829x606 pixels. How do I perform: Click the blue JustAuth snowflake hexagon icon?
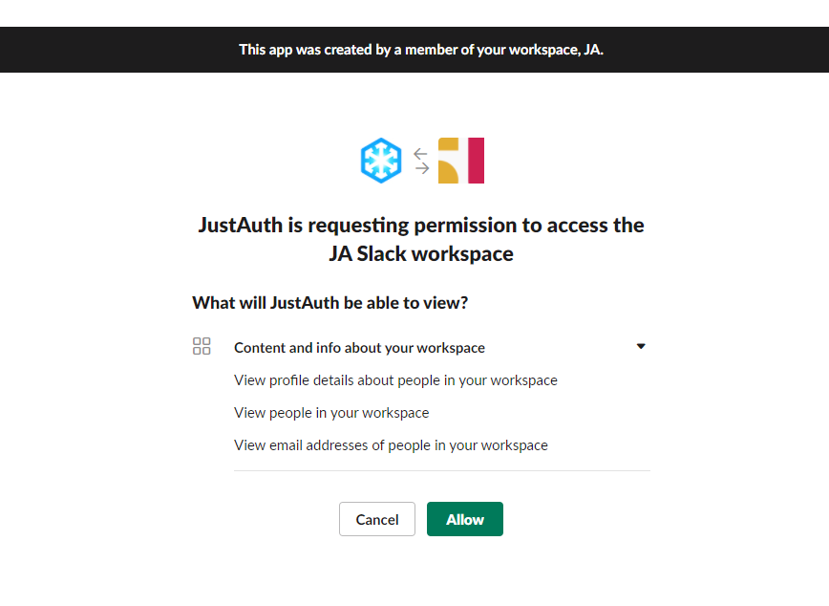pos(381,161)
